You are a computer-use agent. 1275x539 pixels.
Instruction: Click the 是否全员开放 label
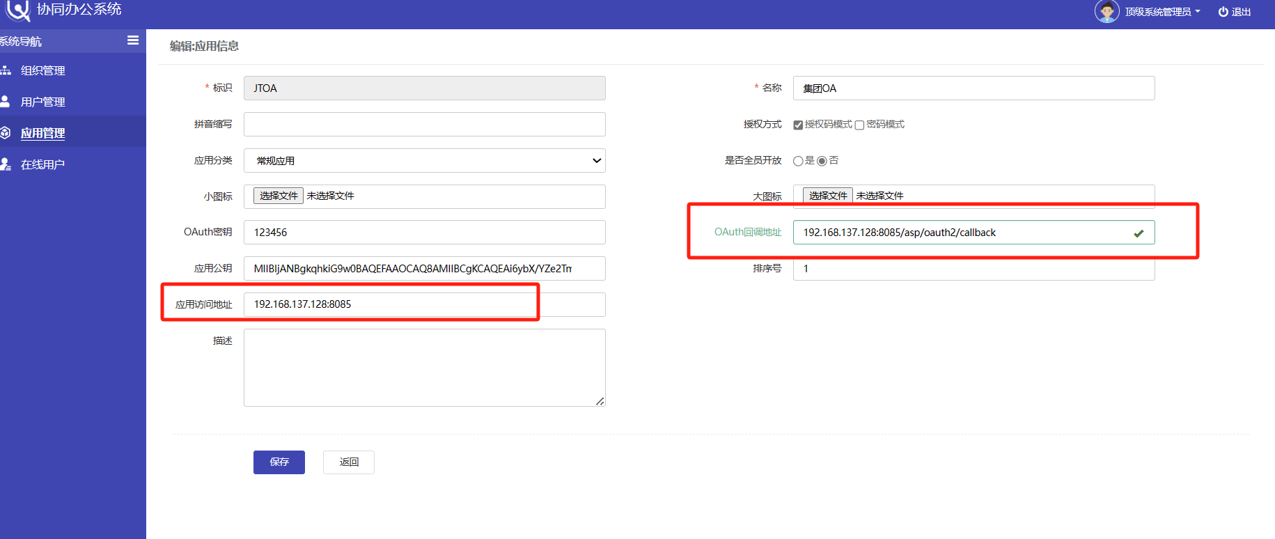tap(753, 160)
